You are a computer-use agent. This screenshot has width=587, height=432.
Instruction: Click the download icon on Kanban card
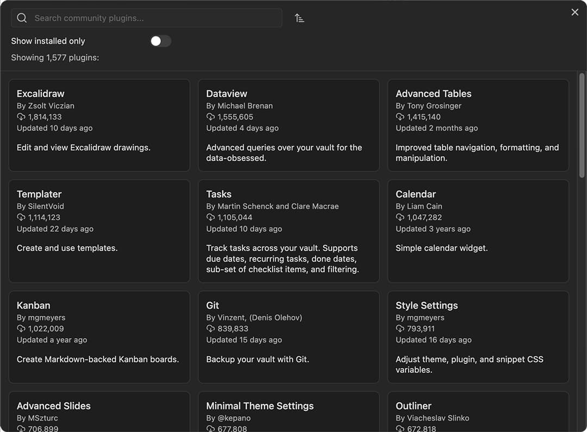tap(21, 329)
